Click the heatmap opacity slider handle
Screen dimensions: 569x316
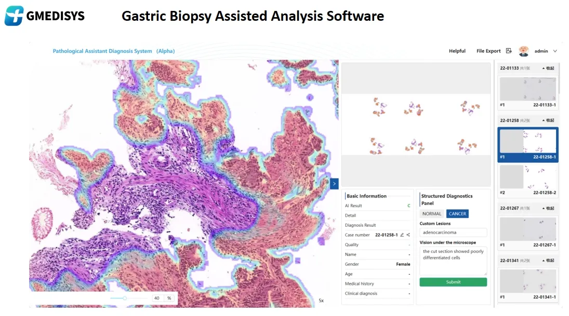[125, 298]
